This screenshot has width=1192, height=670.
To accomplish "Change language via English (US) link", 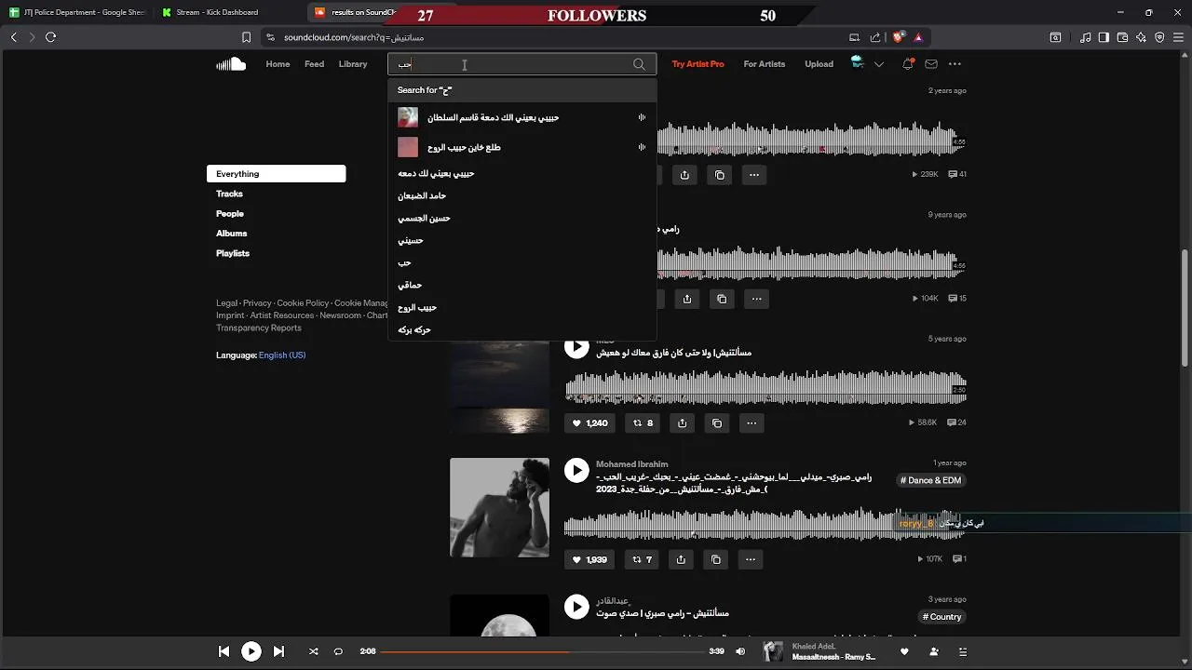I will click(282, 355).
